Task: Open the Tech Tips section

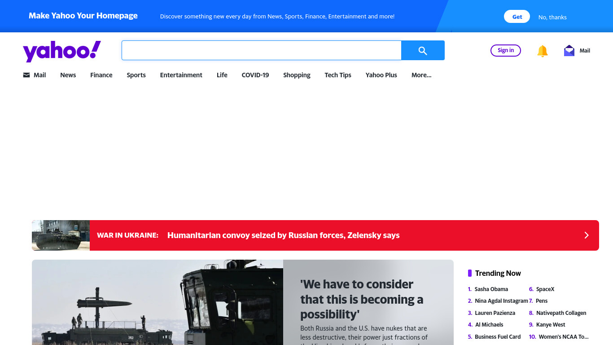Action: [x=338, y=75]
